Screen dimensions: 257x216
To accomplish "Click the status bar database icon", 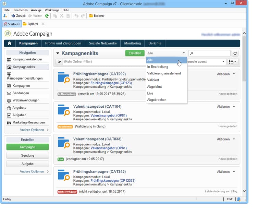I will tap(239, 199).
